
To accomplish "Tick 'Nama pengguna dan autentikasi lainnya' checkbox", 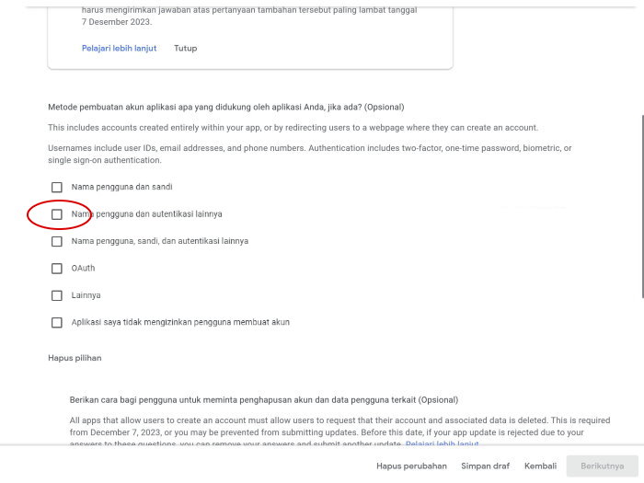I will tap(57, 214).
